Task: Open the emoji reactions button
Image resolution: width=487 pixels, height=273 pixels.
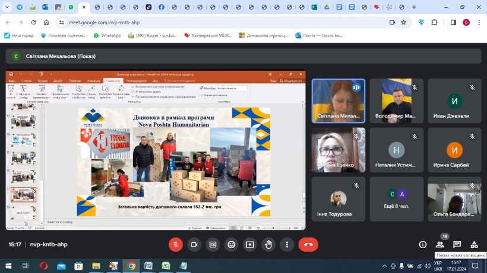Action: pos(232,245)
